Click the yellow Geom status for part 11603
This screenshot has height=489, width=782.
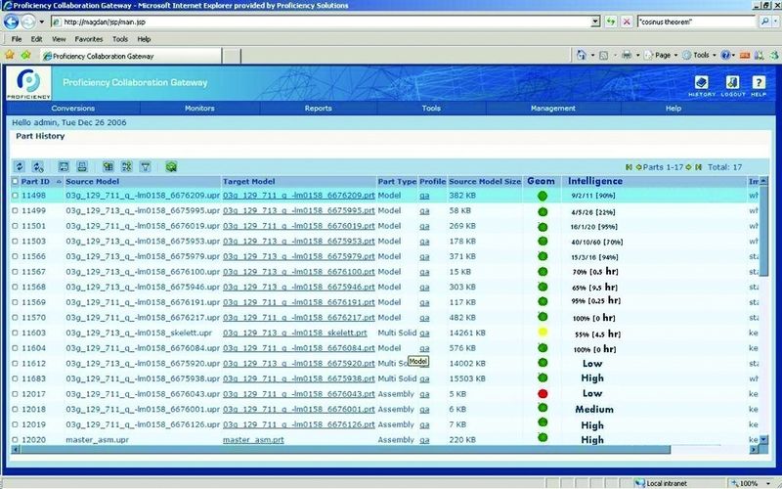point(543,332)
